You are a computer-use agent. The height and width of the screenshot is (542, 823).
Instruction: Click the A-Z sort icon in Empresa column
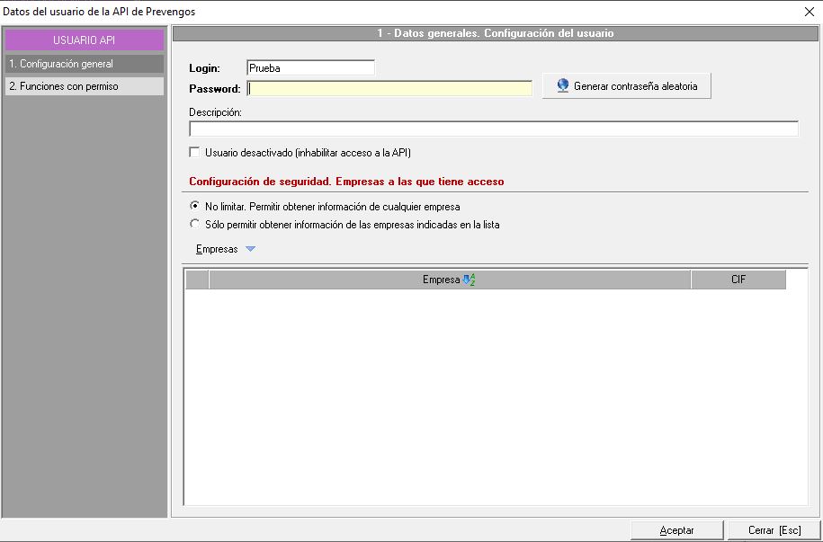469,280
